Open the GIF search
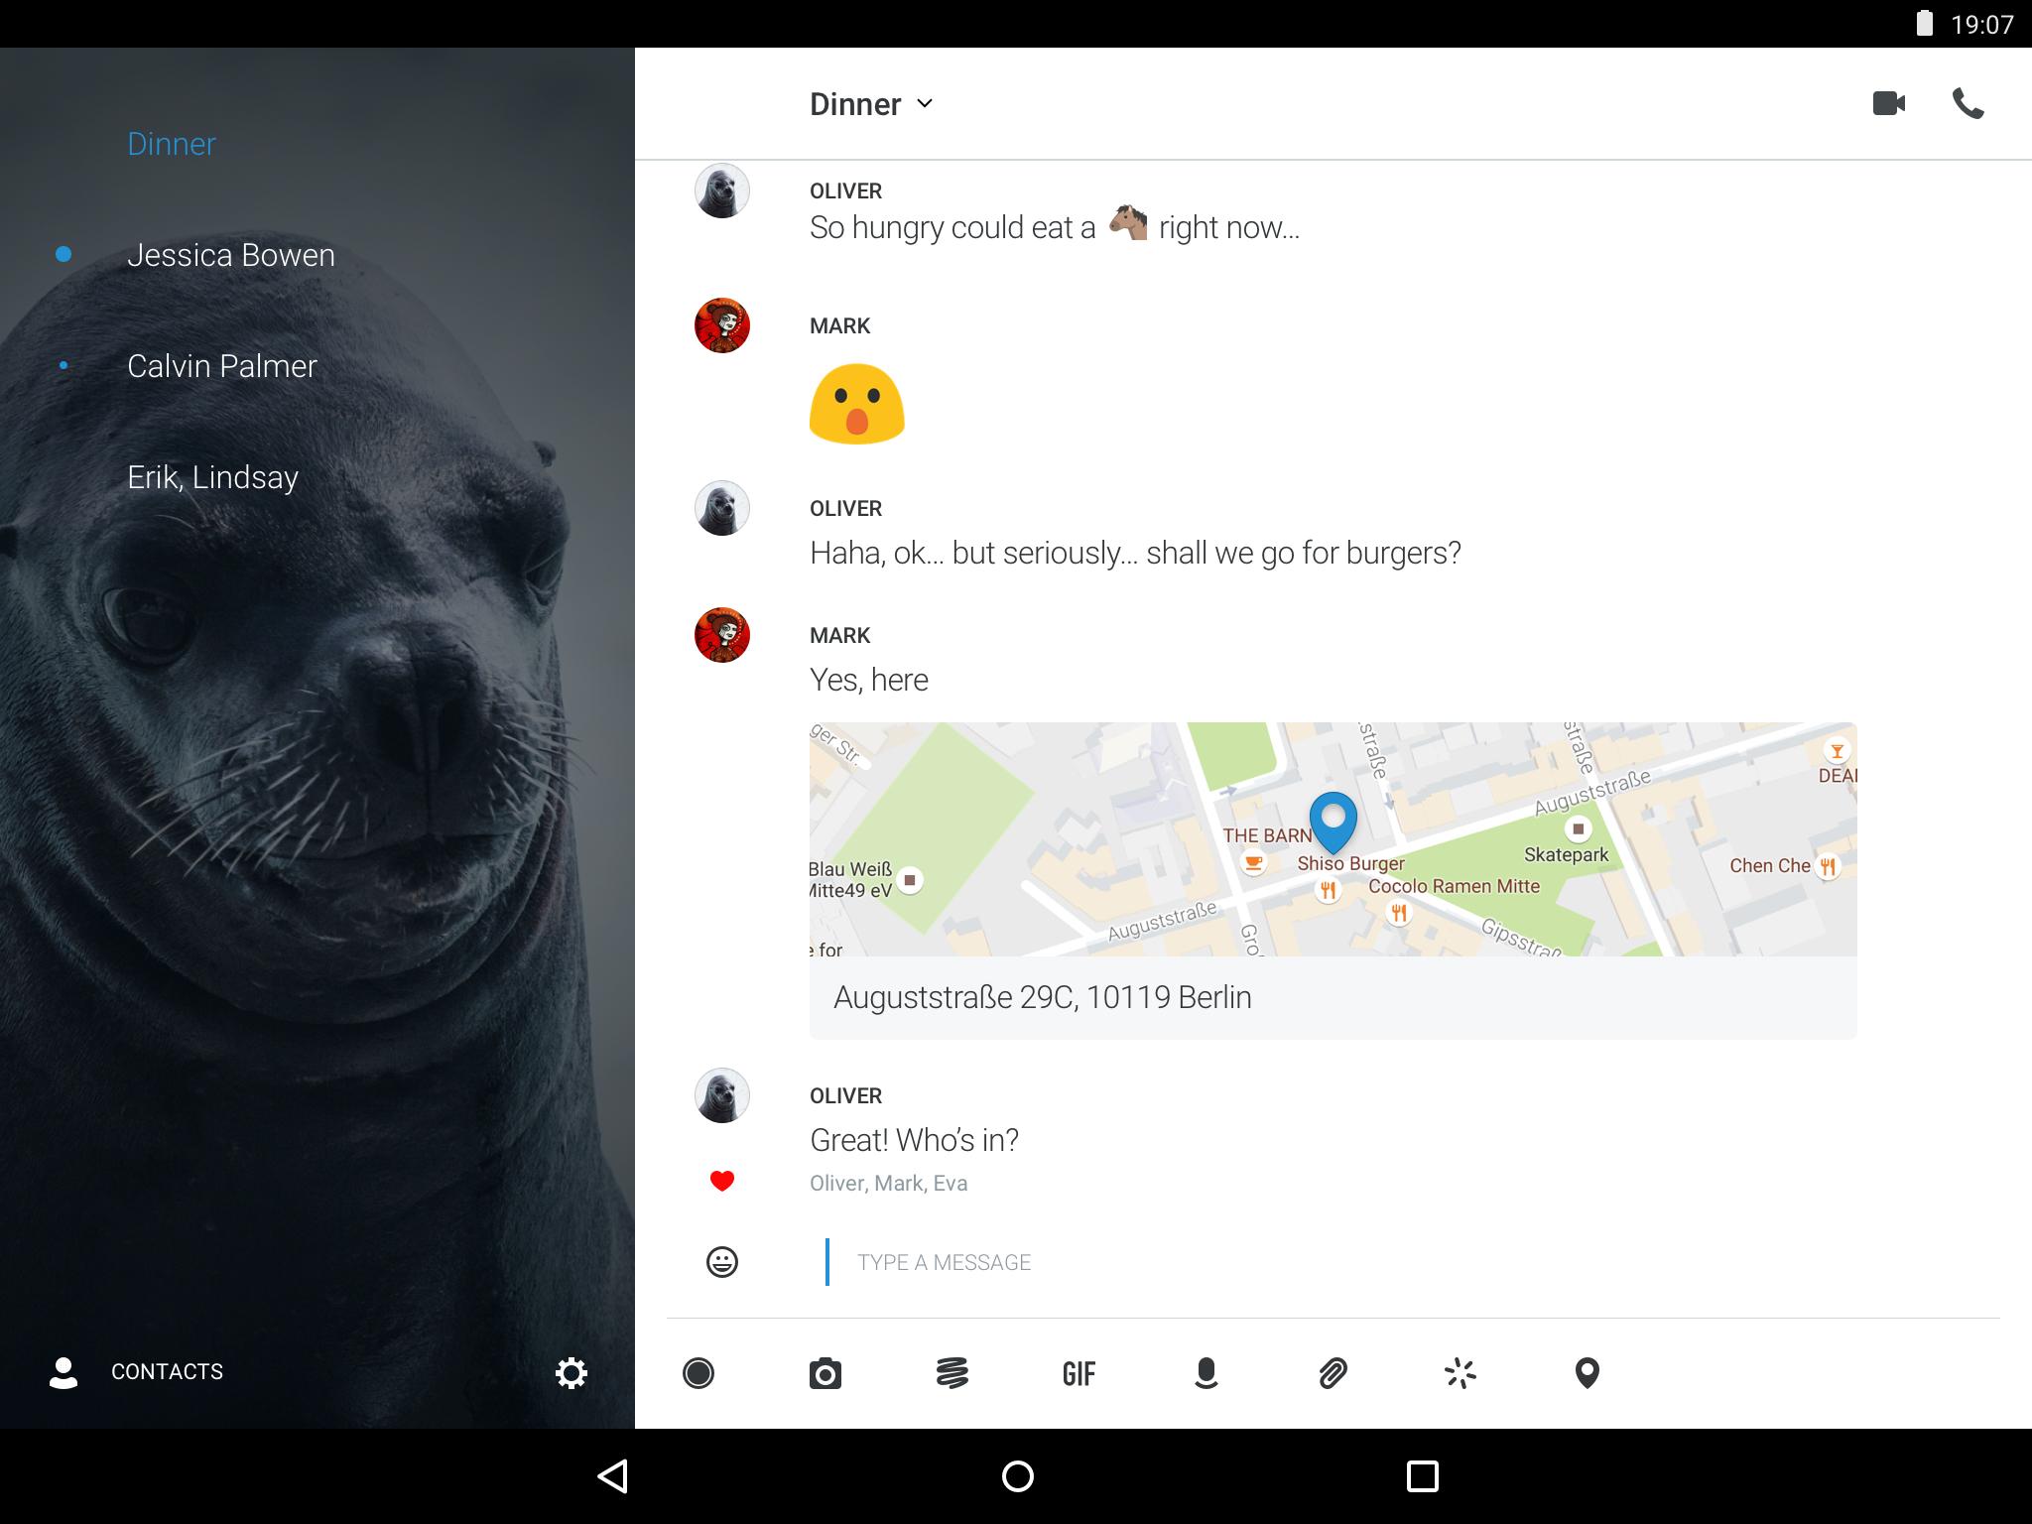The height and width of the screenshot is (1524, 2032). pyautogui.click(x=1079, y=1373)
